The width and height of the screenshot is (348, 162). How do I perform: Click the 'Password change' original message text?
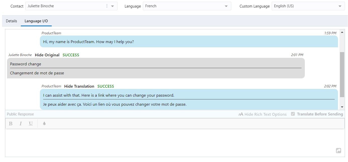[26, 64]
